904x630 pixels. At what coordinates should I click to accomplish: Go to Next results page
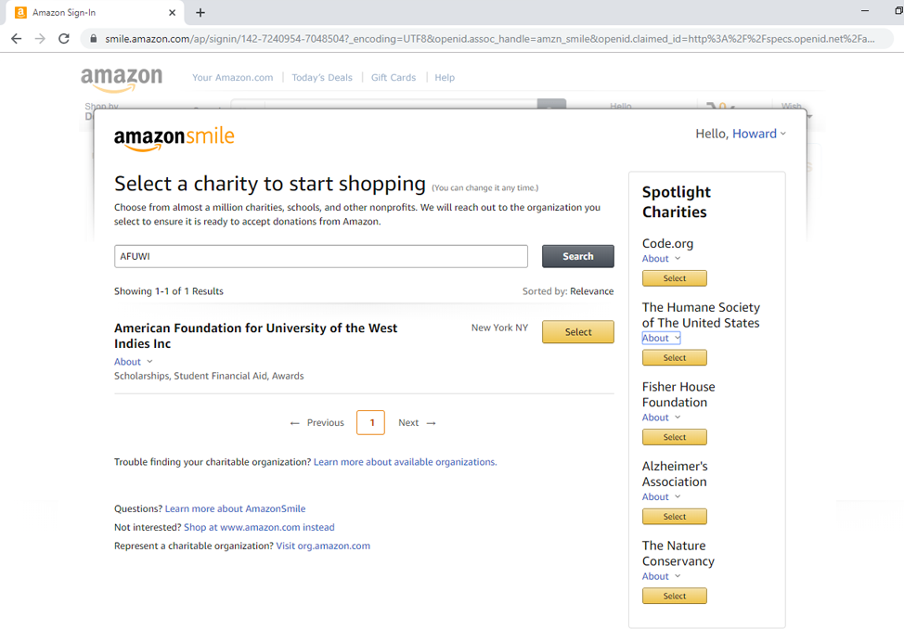pos(417,423)
